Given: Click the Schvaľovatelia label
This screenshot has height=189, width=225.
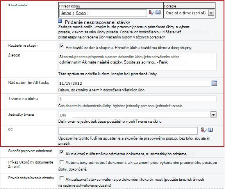Looking at the screenshot, I should [17, 5].
